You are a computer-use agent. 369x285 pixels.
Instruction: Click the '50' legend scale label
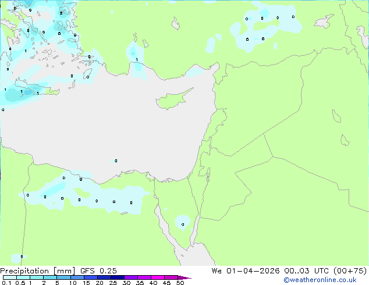180,283
